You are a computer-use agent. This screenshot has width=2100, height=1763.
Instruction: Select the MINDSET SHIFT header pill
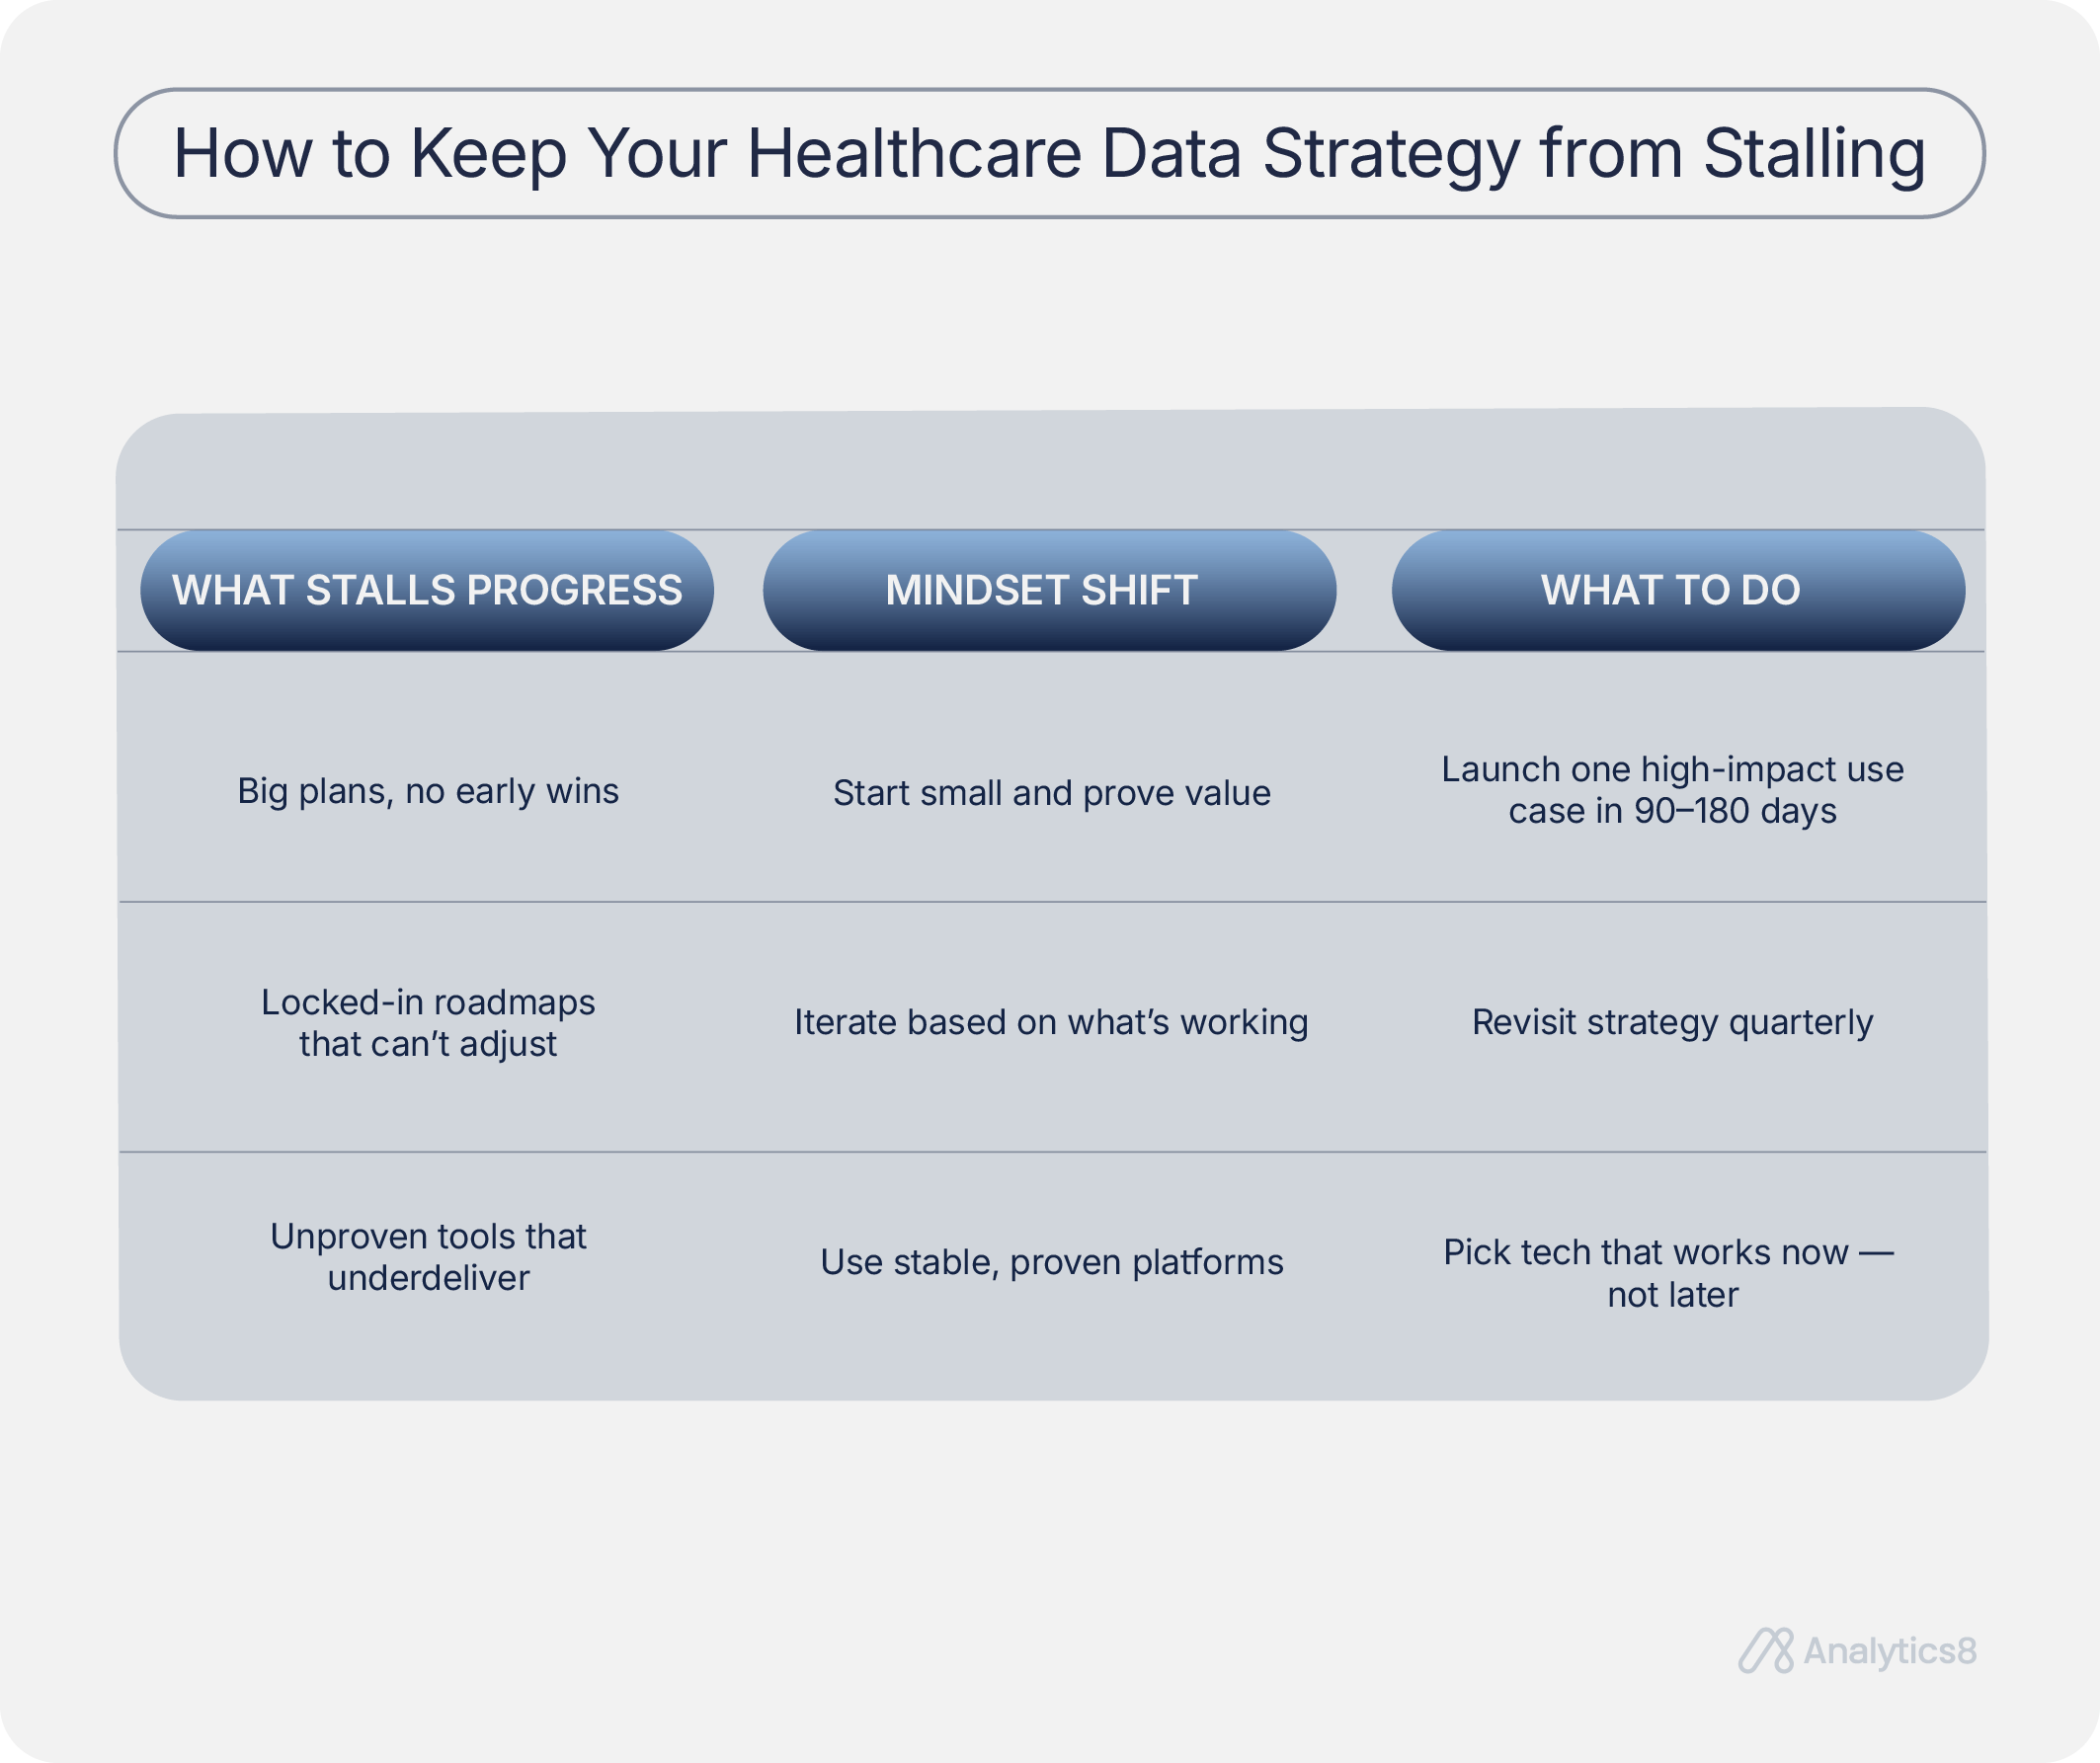pos(1049,590)
